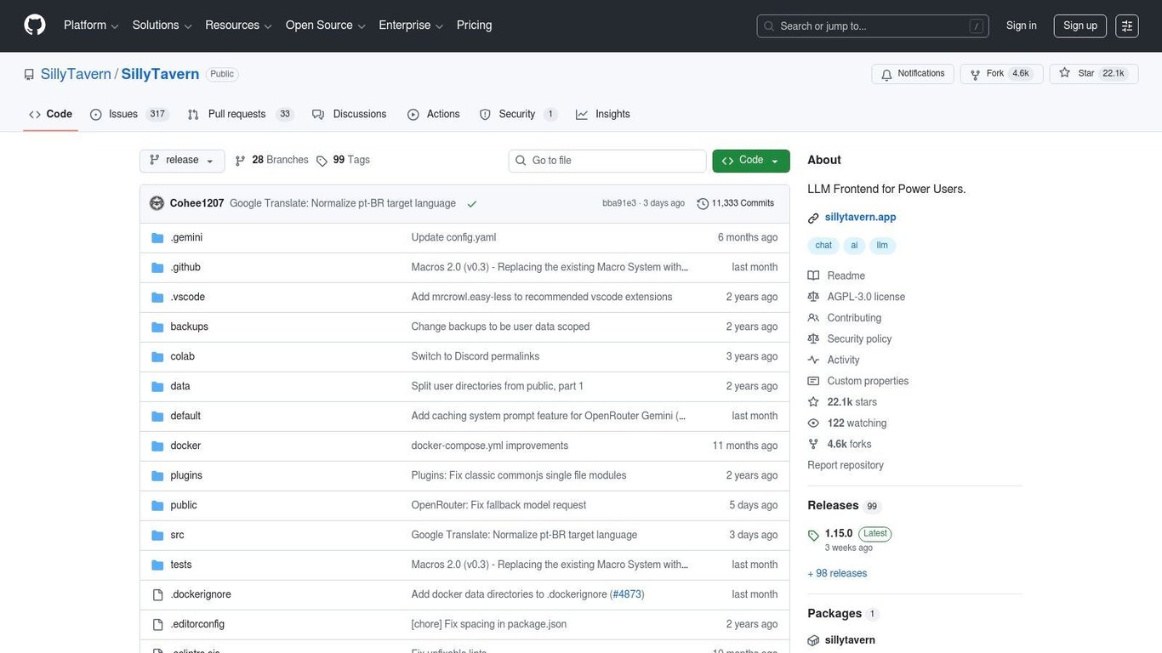Switch to the Pull requests tab
The height and width of the screenshot is (653, 1162).
point(241,114)
